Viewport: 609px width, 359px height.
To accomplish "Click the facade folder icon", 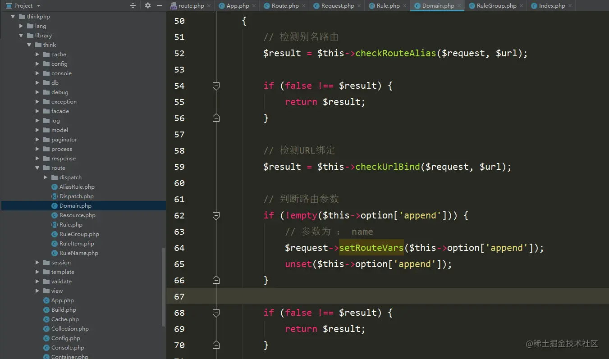I will pyautogui.click(x=46, y=111).
